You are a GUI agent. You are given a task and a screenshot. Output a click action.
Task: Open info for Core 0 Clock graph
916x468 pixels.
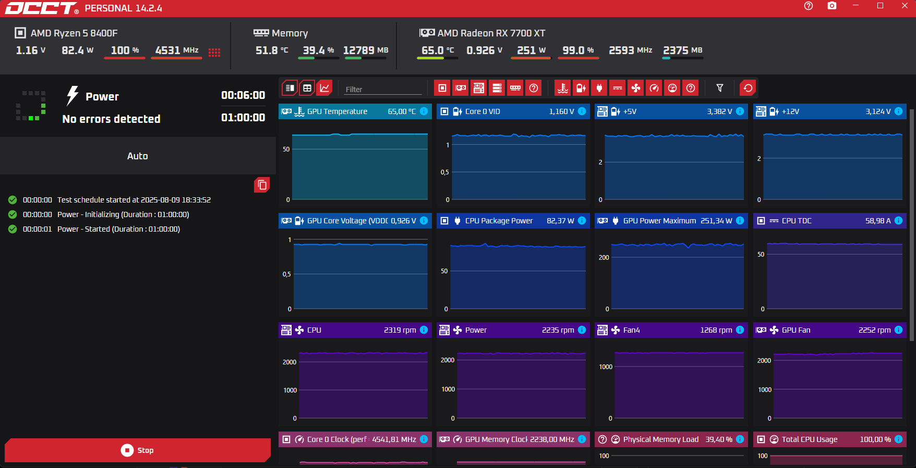pyautogui.click(x=424, y=439)
